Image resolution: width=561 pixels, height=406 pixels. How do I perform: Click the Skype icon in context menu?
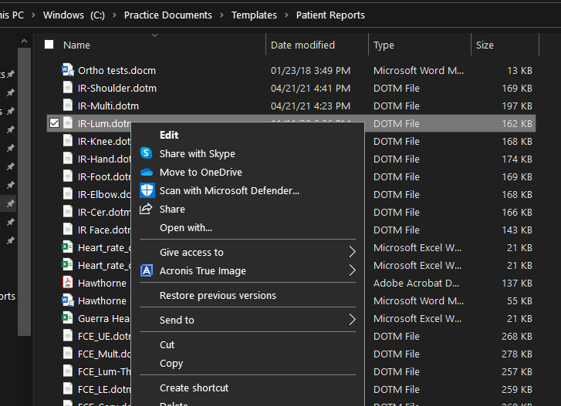147,153
